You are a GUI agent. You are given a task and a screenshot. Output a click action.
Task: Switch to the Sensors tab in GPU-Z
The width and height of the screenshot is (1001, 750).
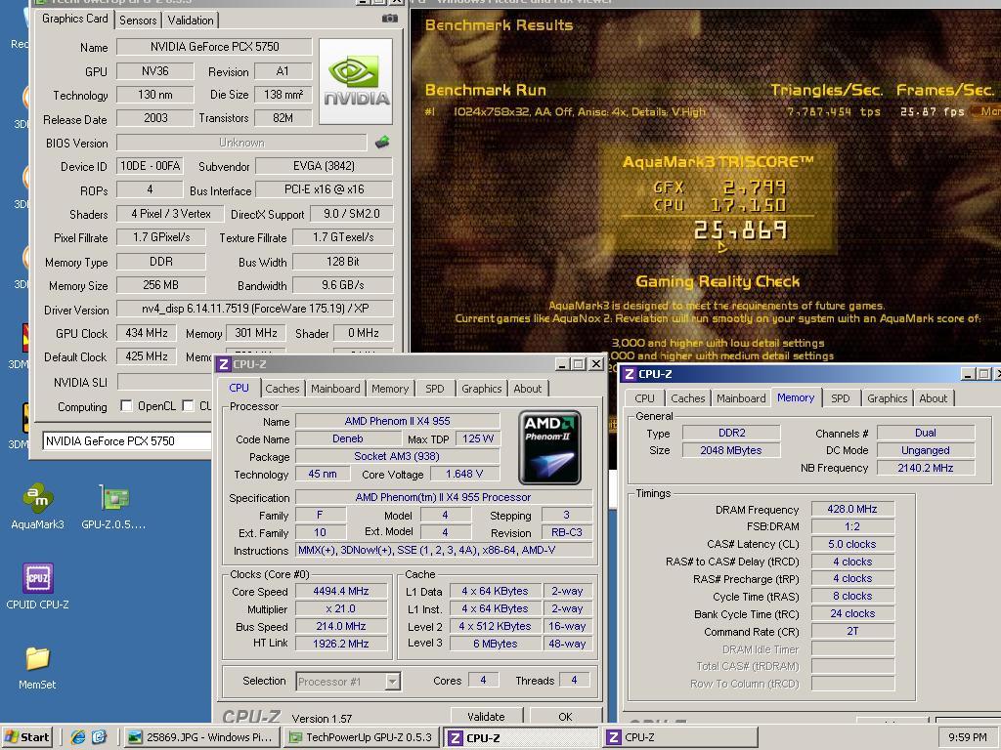click(x=138, y=21)
